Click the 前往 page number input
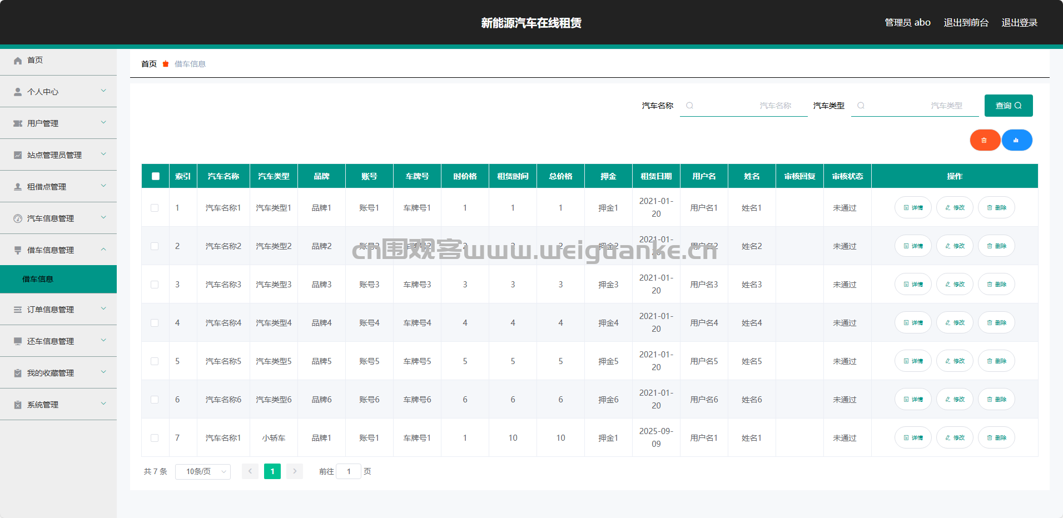Screen dimensions: 1063x518 coord(349,471)
